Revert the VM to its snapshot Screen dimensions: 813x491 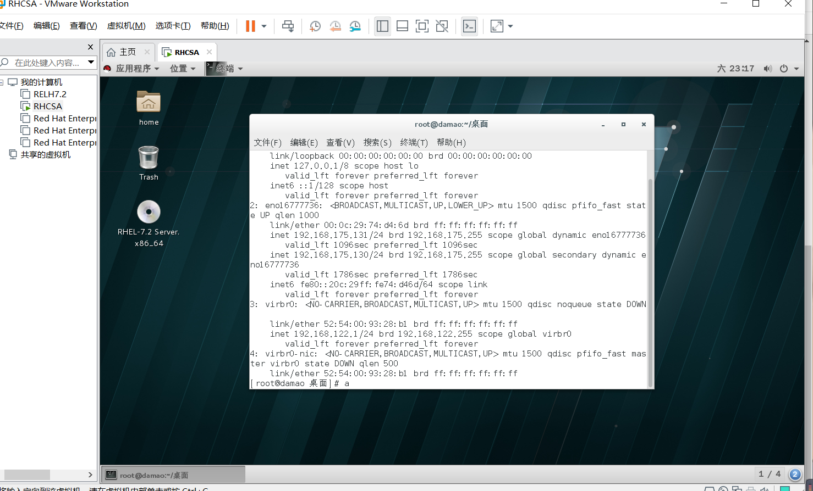pos(334,26)
